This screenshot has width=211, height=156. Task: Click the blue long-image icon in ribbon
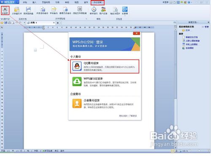125,9
